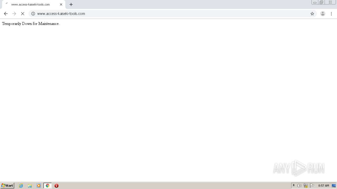This screenshot has width=337, height=189.
Task: Select the 'Temporarily Down for Maintenance.' text
Action: tap(31, 24)
